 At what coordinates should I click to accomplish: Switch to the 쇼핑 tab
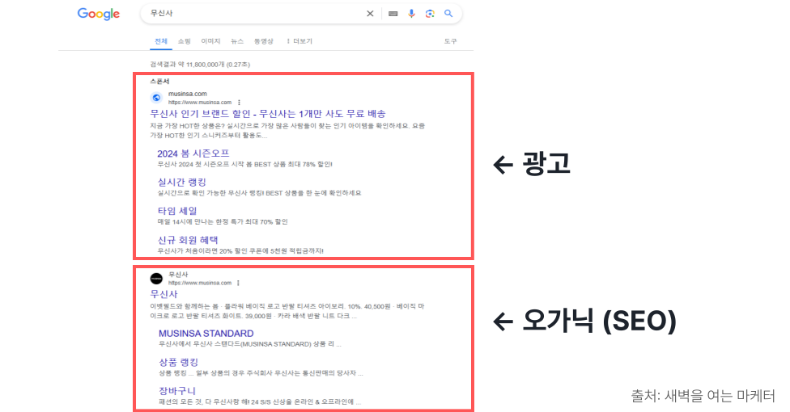(x=185, y=41)
